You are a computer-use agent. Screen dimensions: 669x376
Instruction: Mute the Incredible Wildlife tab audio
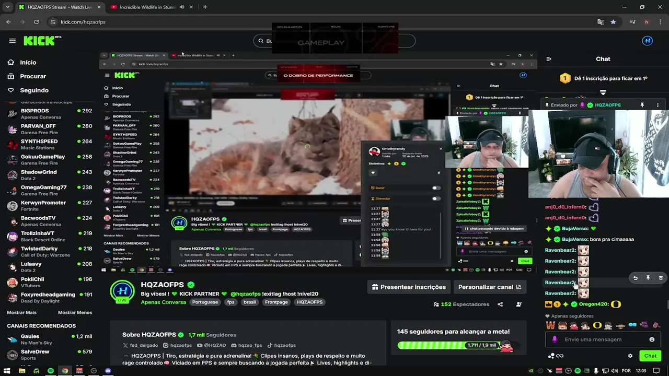coord(182,7)
